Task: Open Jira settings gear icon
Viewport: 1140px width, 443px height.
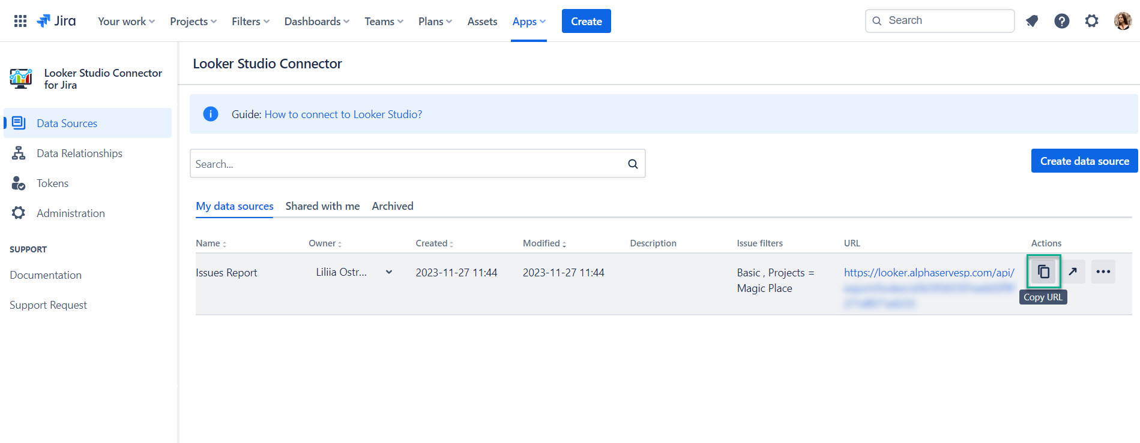Action: [1091, 21]
